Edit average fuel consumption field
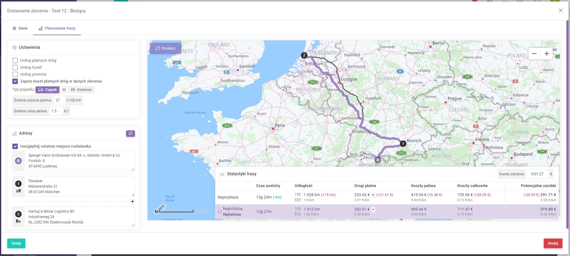 pyautogui.click(x=59, y=100)
